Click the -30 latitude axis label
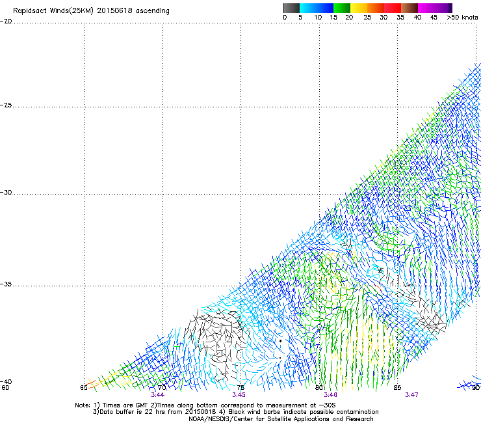Screen dimensions: 481x423 [6, 192]
